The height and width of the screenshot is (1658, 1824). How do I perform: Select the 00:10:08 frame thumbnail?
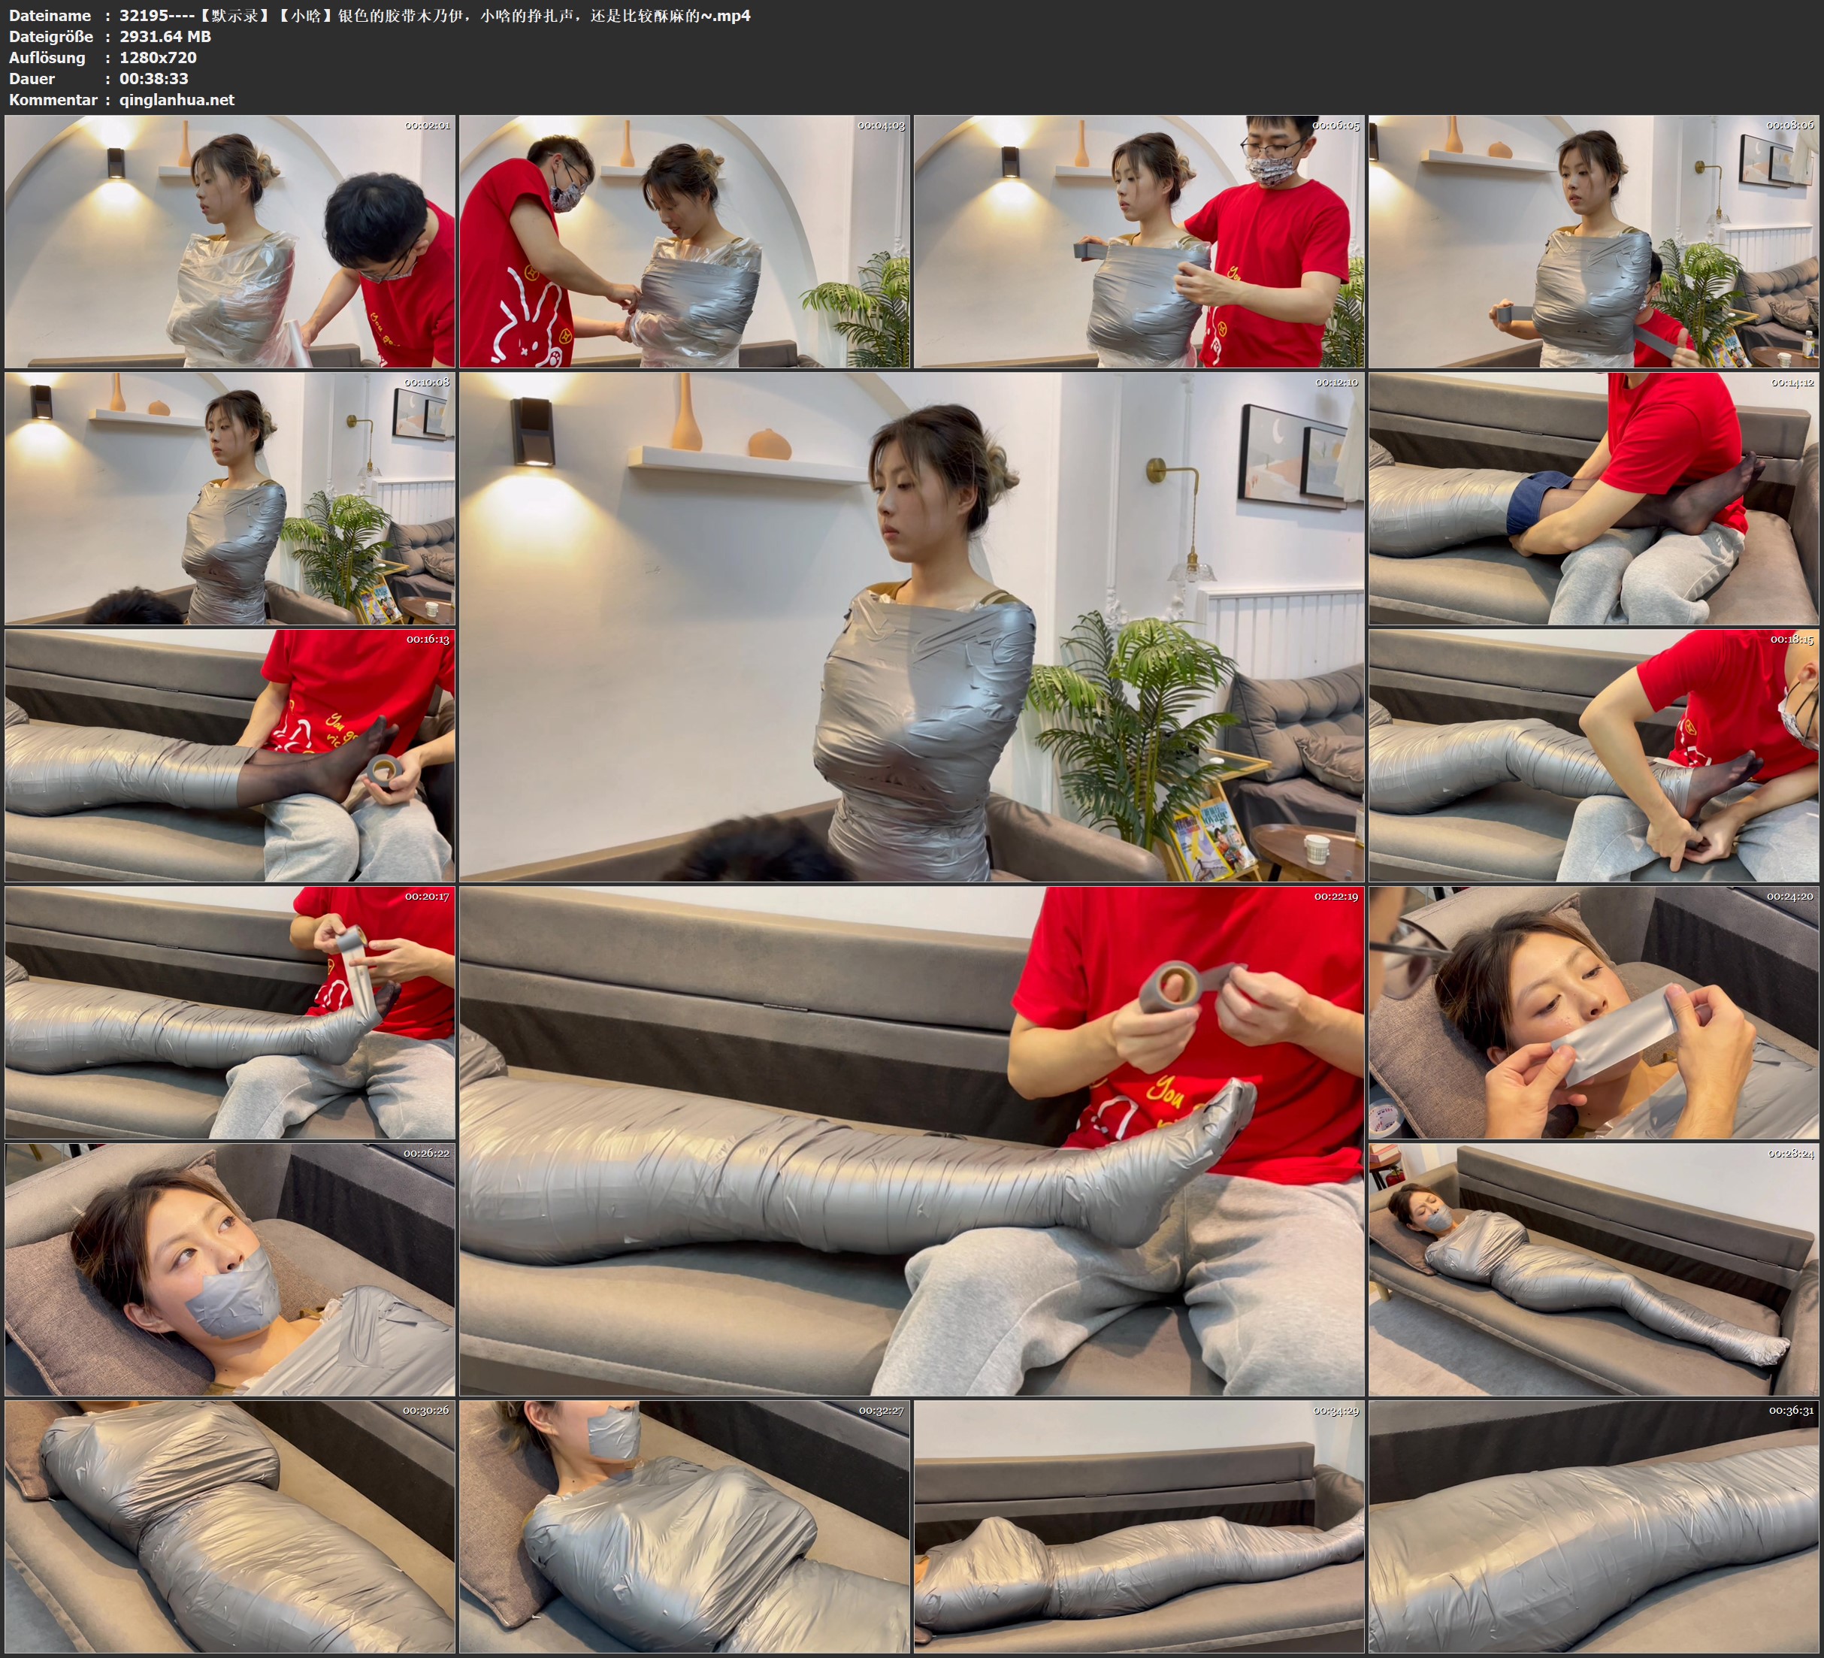pos(230,498)
